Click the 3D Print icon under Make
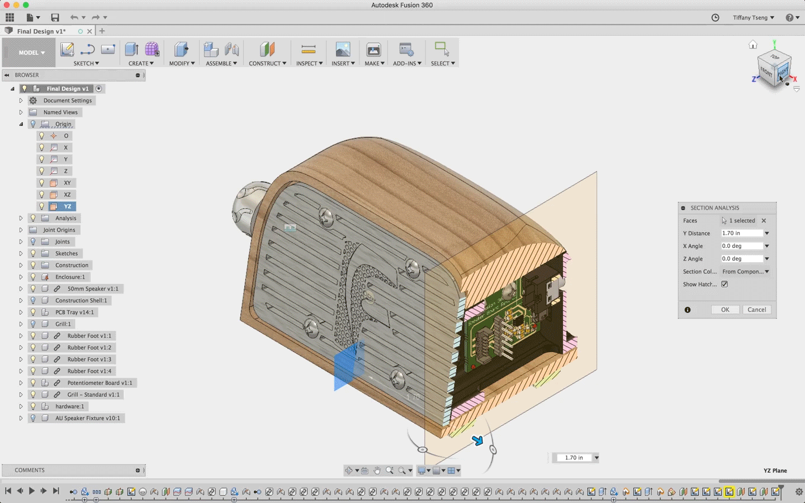The height and width of the screenshot is (503, 805). [x=373, y=50]
